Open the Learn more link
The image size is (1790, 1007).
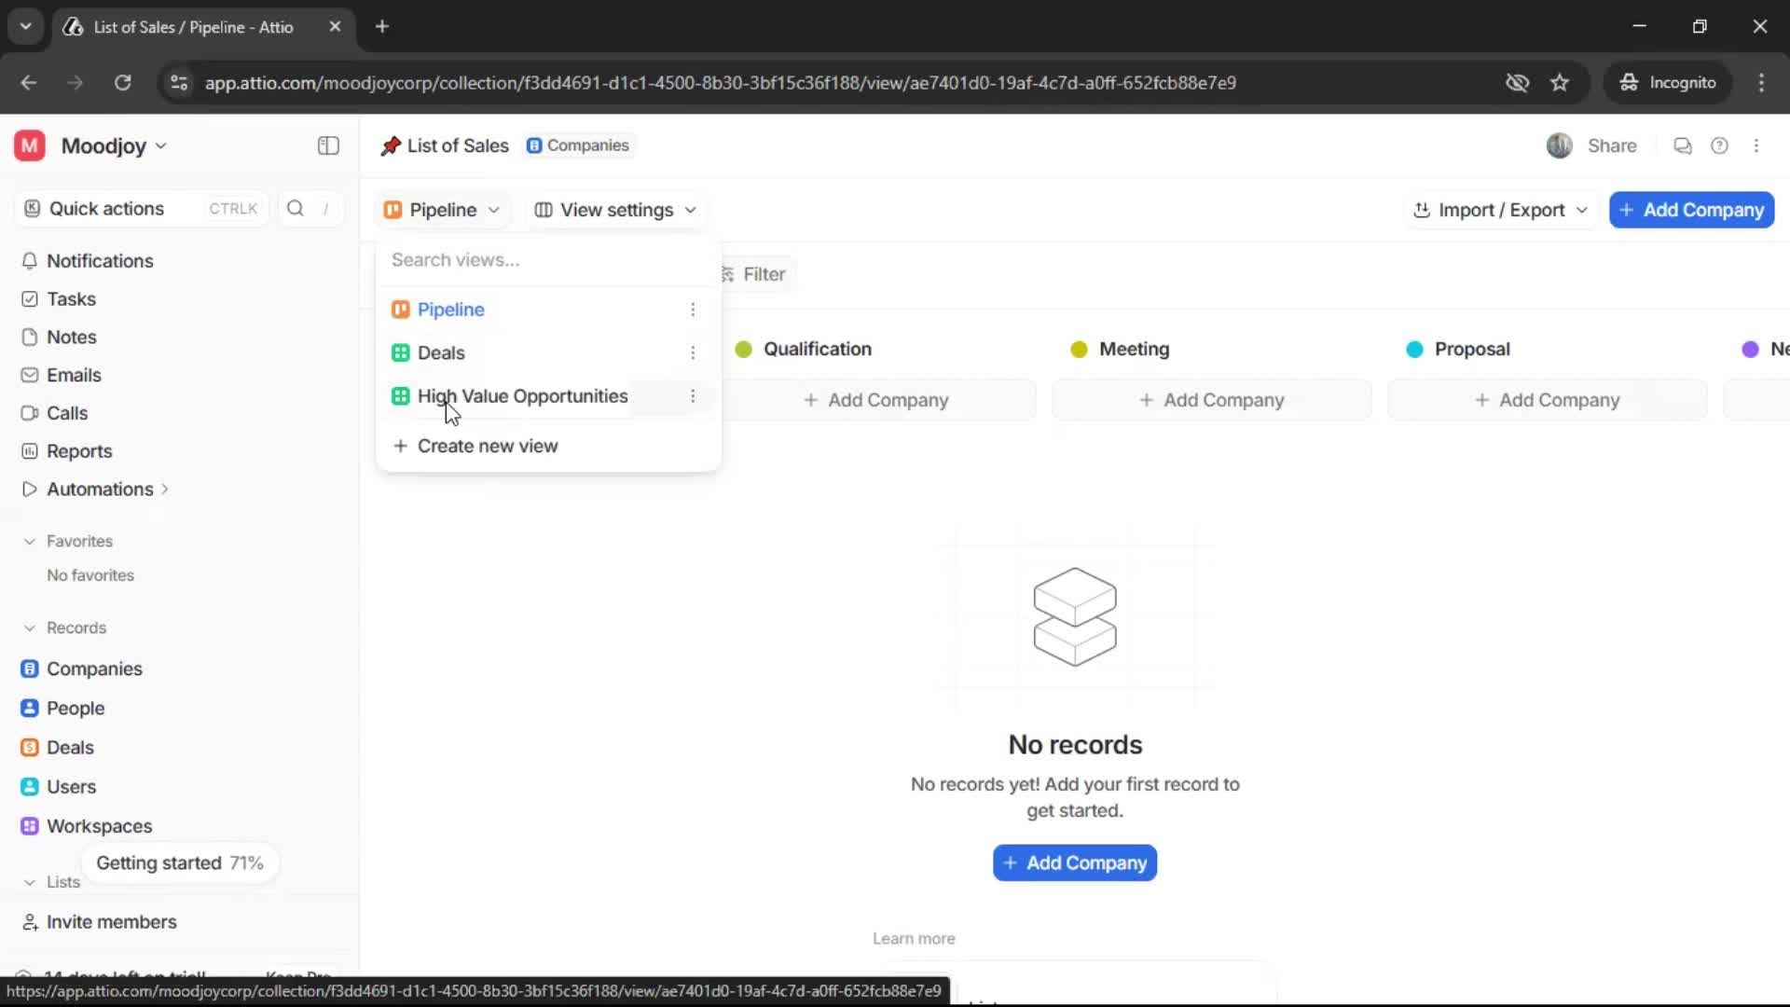click(913, 938)
